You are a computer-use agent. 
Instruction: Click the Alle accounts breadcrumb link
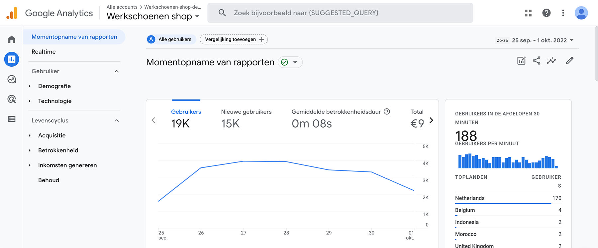(122, 7)
